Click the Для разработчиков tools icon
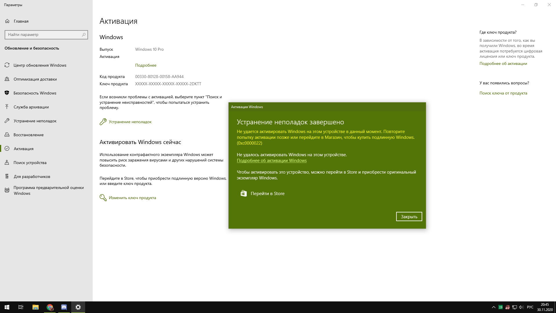 (x=7, y=176)
